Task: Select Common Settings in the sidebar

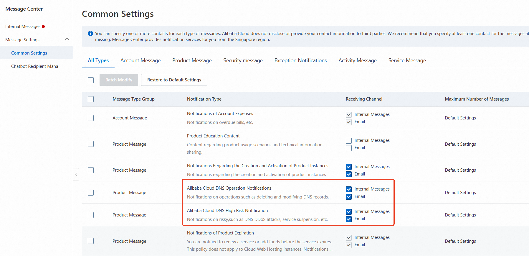Action: coord(29,53)
